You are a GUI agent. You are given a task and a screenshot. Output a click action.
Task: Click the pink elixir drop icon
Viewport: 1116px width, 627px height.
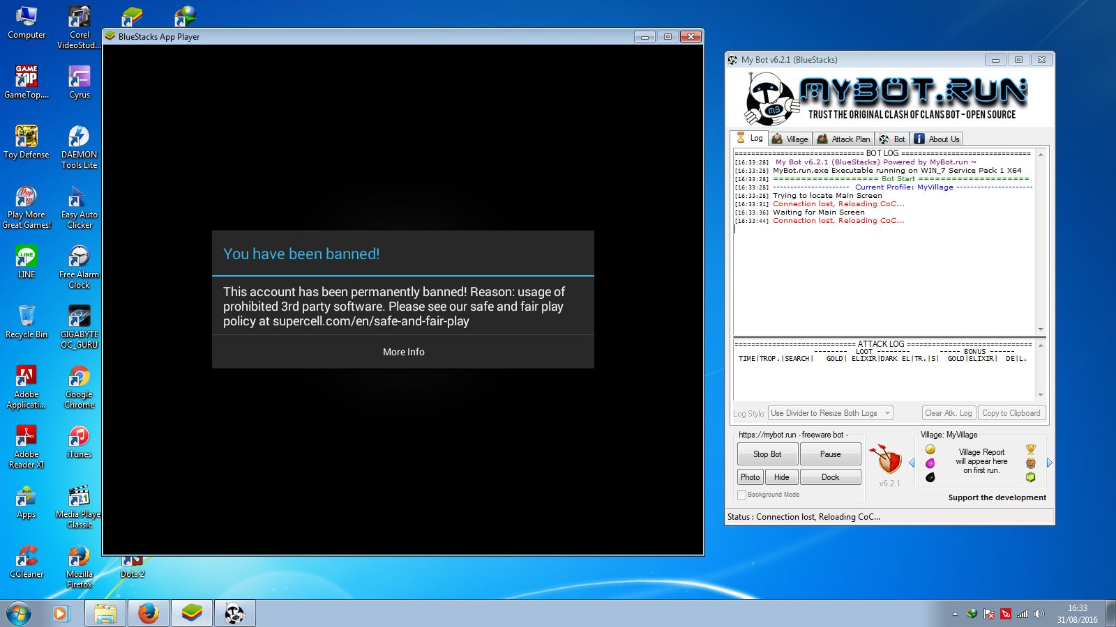pyautogui.click(x=930, y=463)
